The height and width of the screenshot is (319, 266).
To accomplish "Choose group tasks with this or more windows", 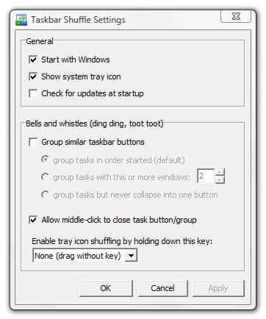I will pyautogui.click(x=45, y=177).
